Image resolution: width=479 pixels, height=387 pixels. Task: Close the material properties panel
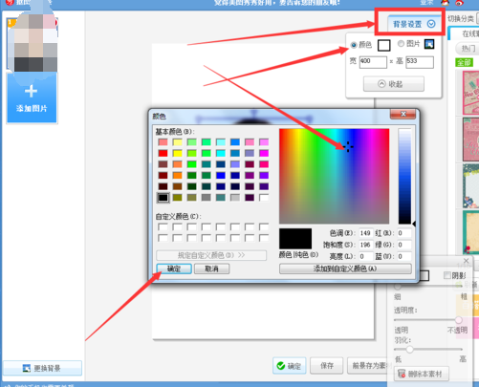466,261
